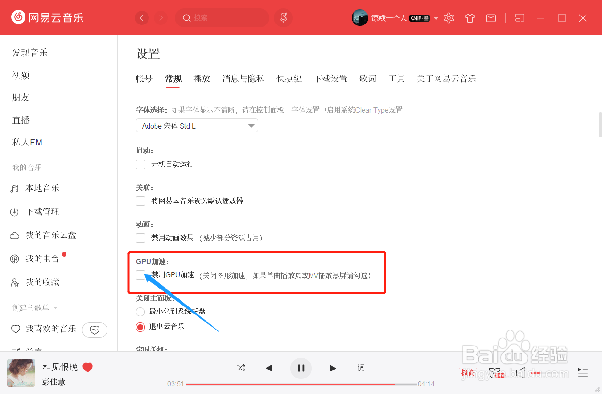The width and height of the screenshot is (602, 394).
Task: Switch to the 消息与隐私 settings tab
Action: (243, 79)
